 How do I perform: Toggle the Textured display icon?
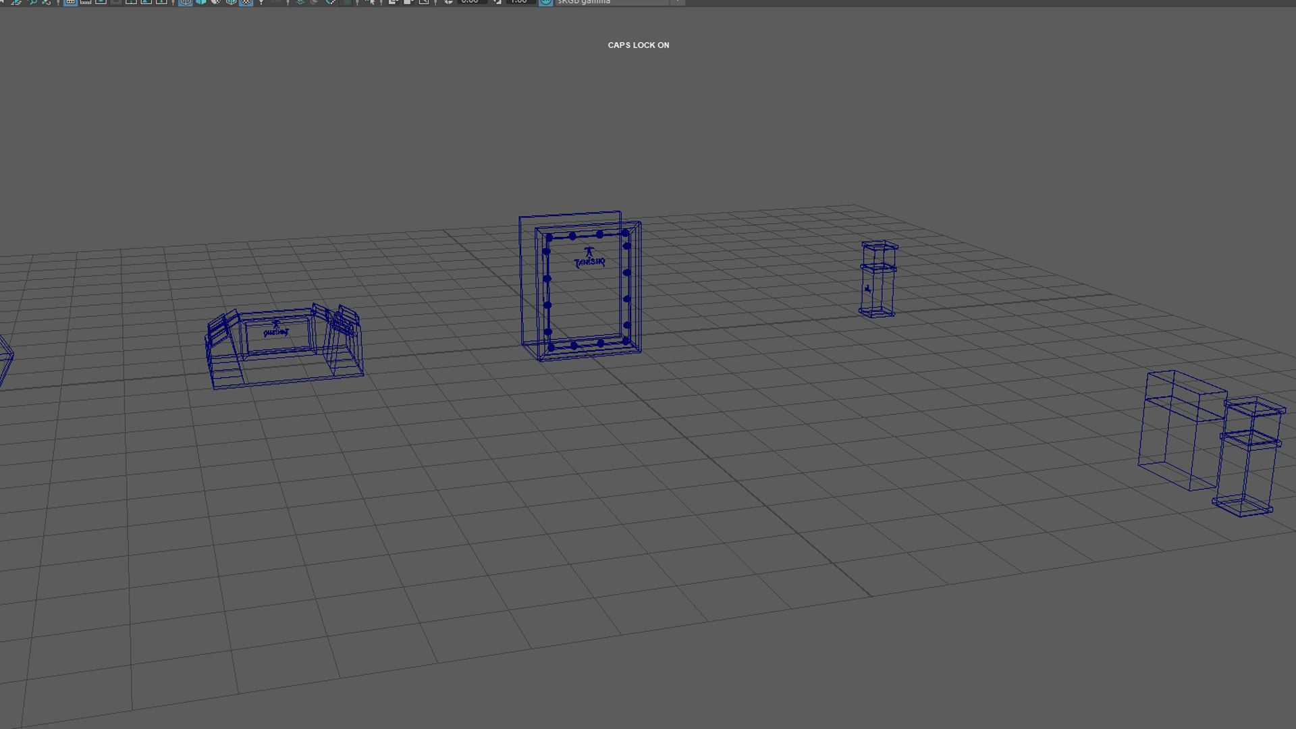click(246, 2)
